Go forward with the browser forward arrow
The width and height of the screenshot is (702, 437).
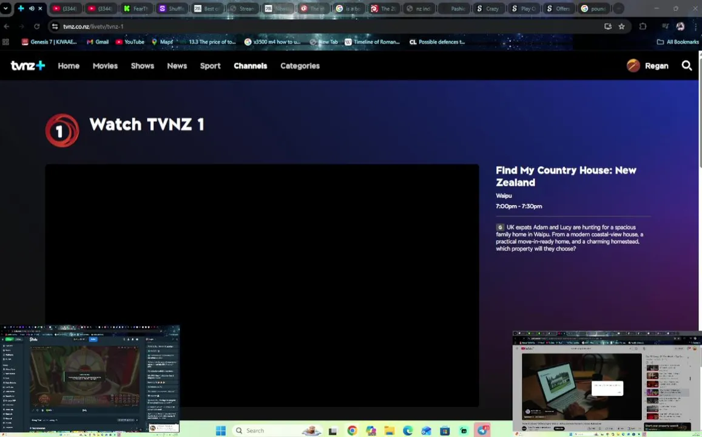(21, 27)
